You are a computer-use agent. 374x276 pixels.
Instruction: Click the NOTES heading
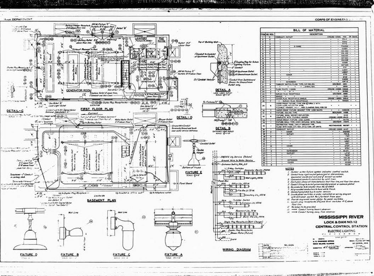pyautogui.click(x=289, y=169)
